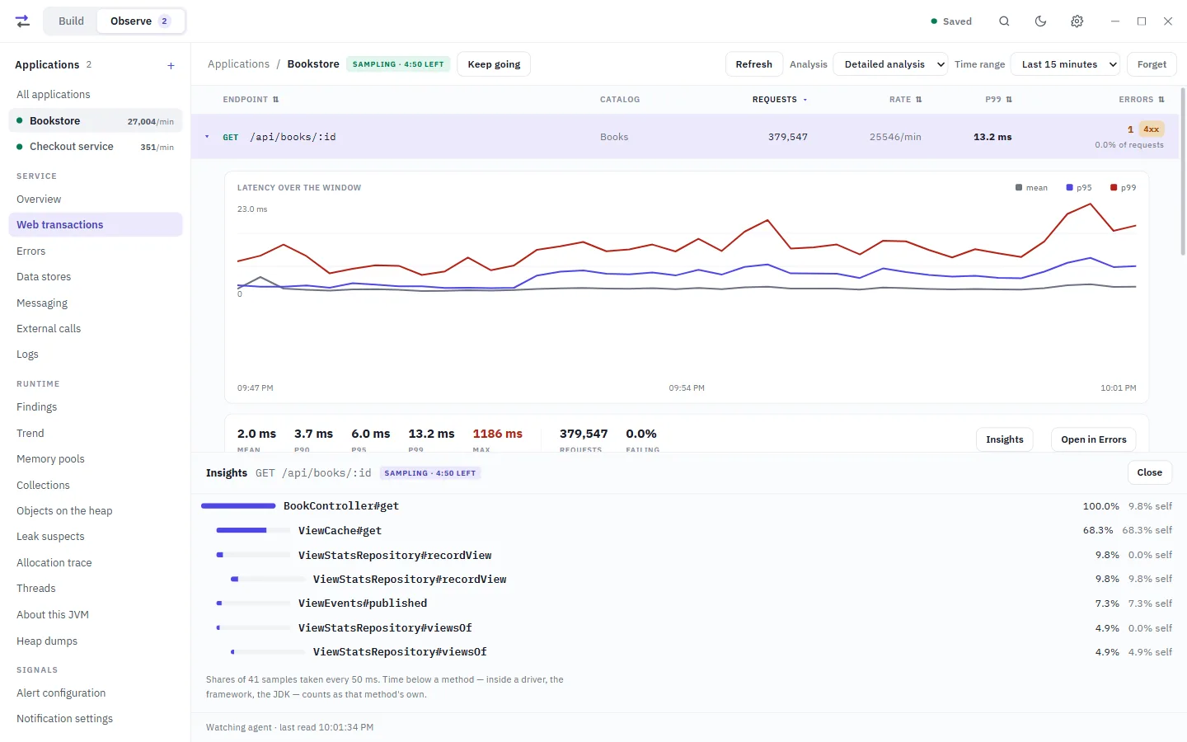Click the BookController#get row
The image size is (1187, 742).
686,506
